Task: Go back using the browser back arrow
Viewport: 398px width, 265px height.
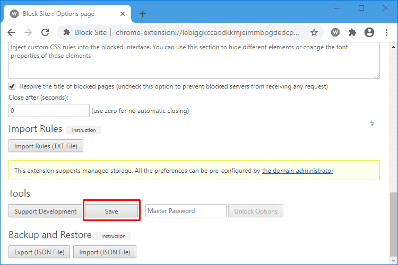Action: (11, 32)
